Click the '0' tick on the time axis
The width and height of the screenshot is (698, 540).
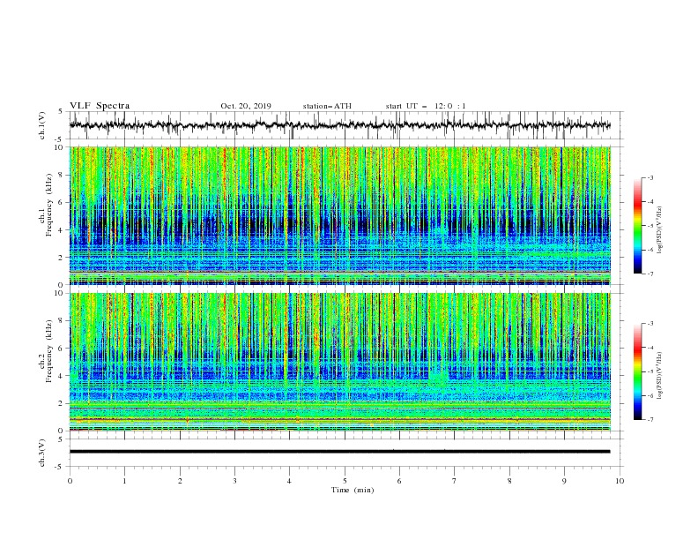point(70,481)
